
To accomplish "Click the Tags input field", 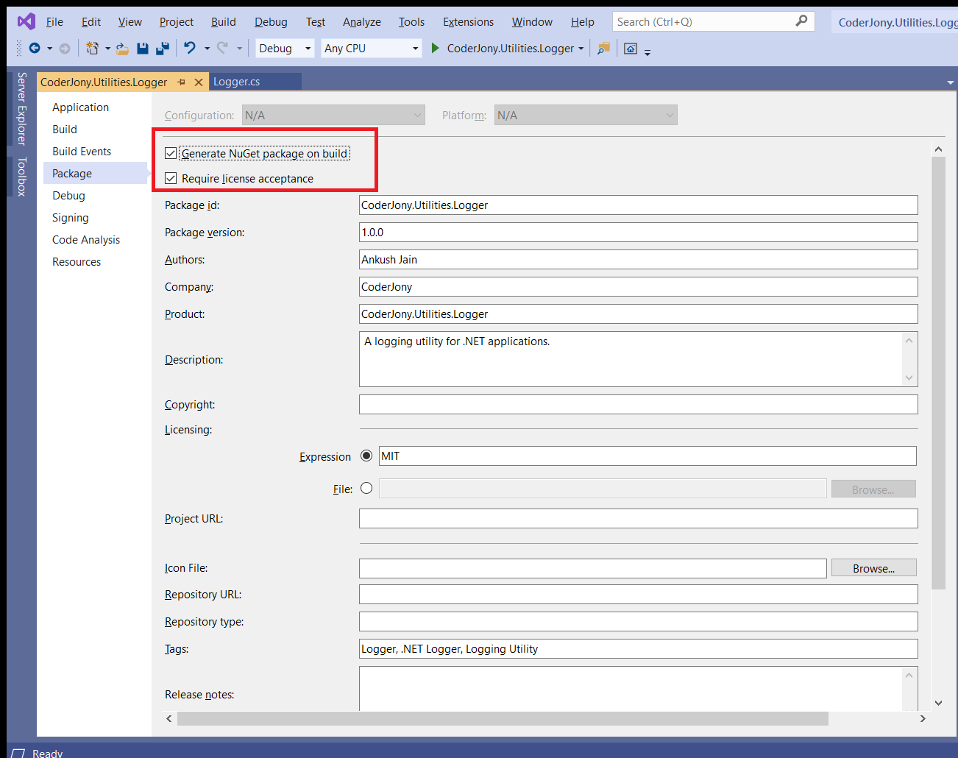I will 638,648.
